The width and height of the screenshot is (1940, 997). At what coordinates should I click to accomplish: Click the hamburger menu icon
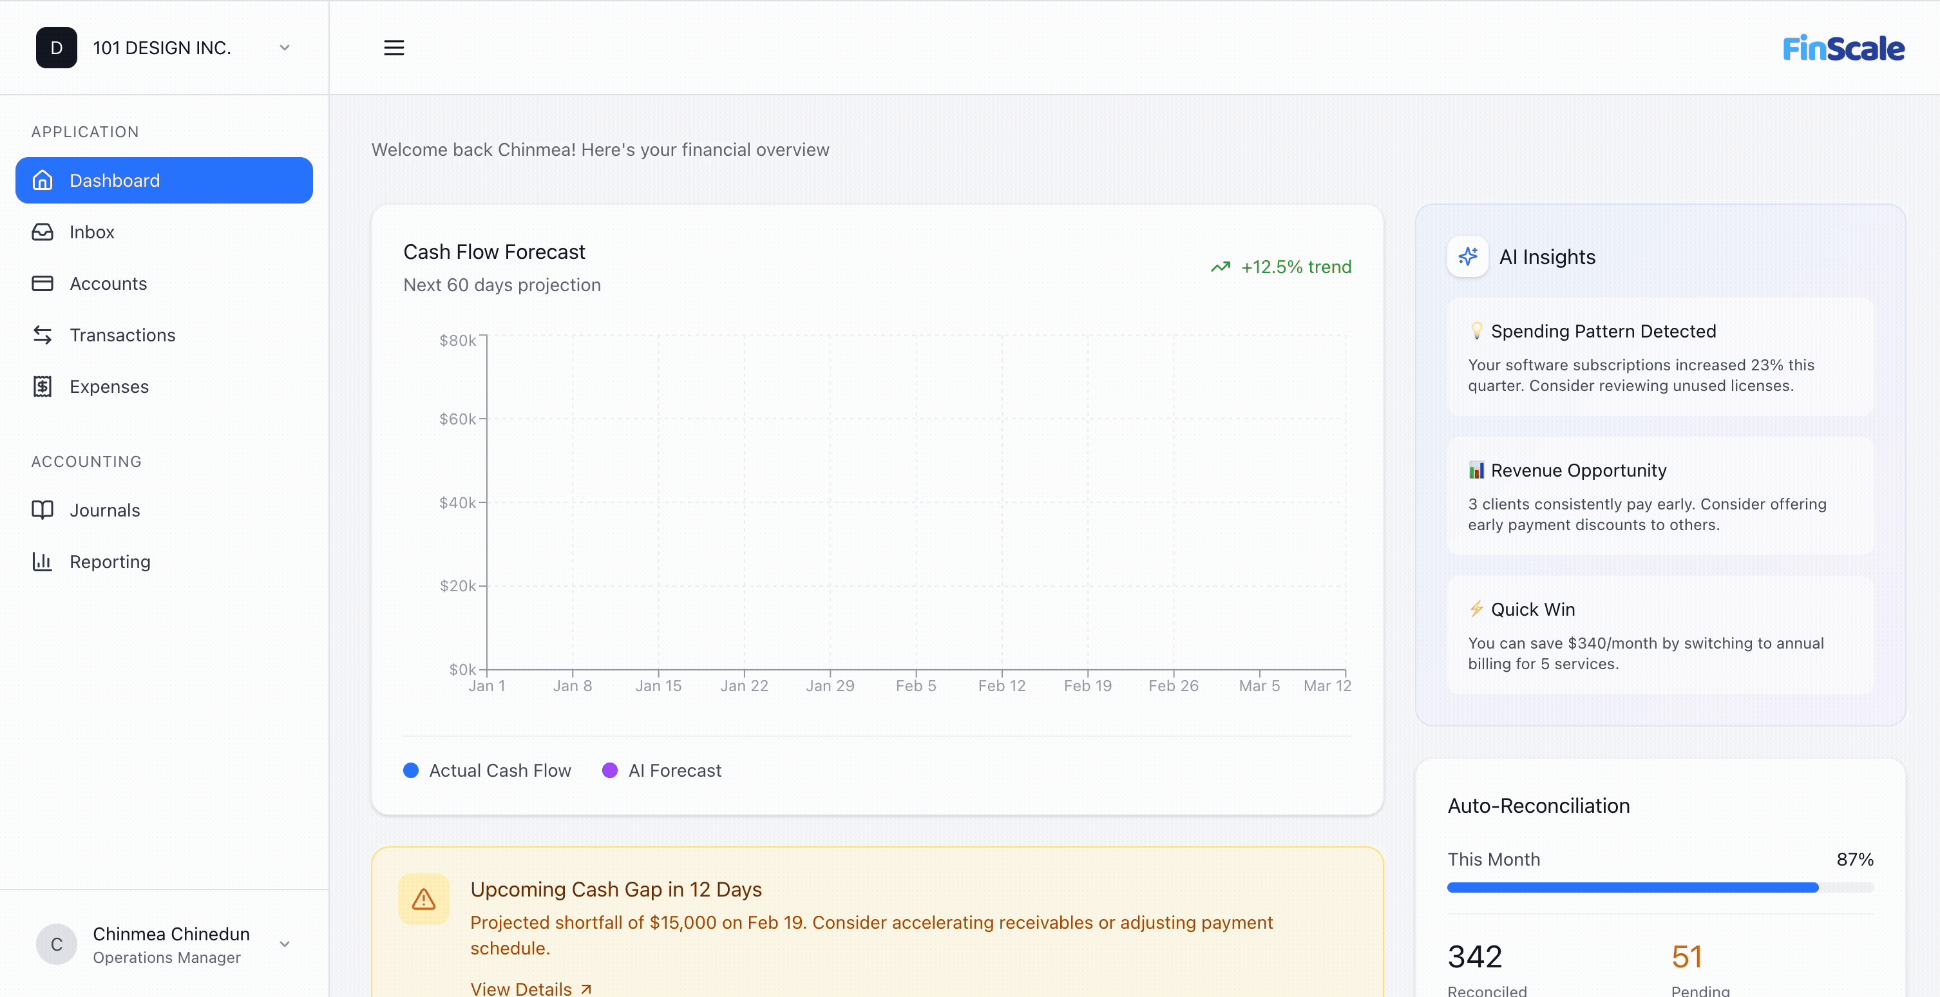pos(394,48)
